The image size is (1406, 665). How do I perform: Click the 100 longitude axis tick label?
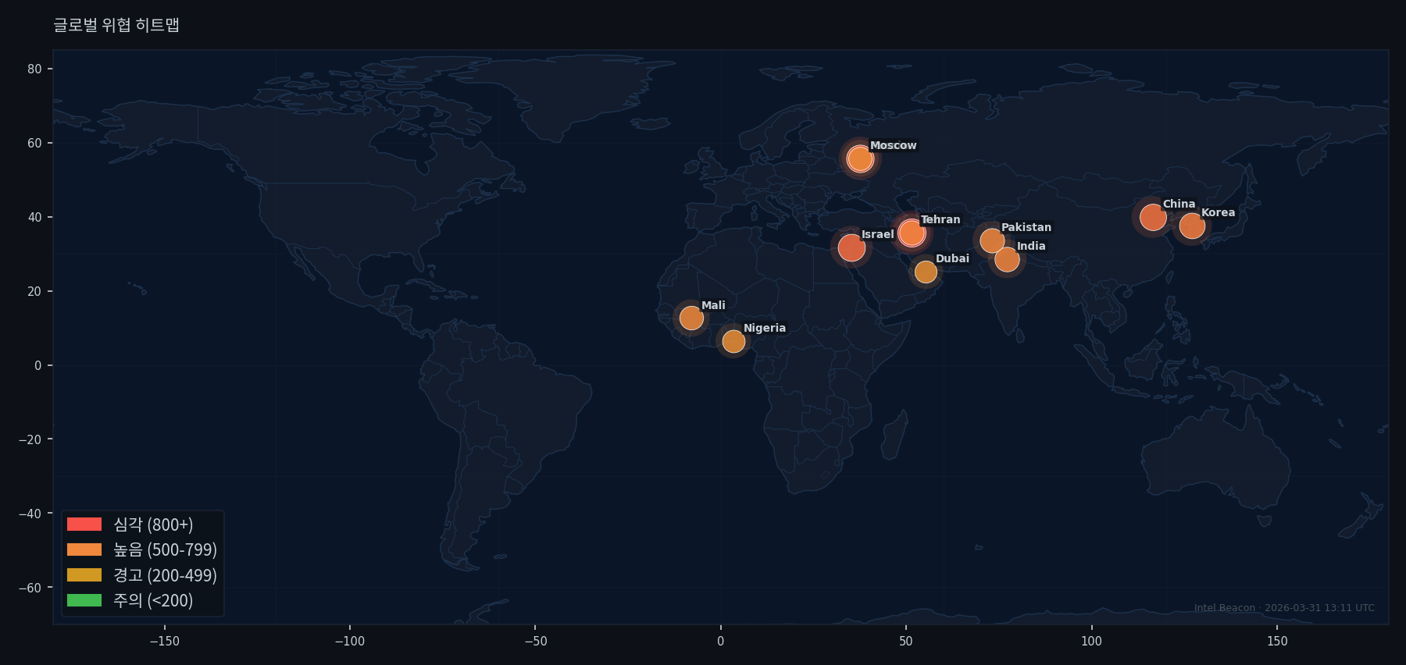[1091, 642]
